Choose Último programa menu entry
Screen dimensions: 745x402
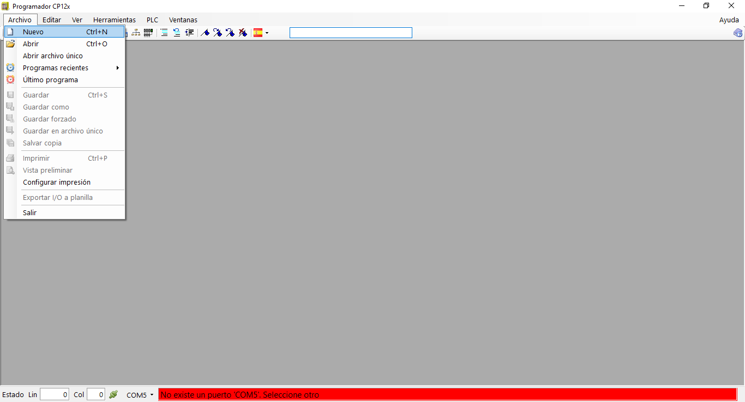coord(65,80)
